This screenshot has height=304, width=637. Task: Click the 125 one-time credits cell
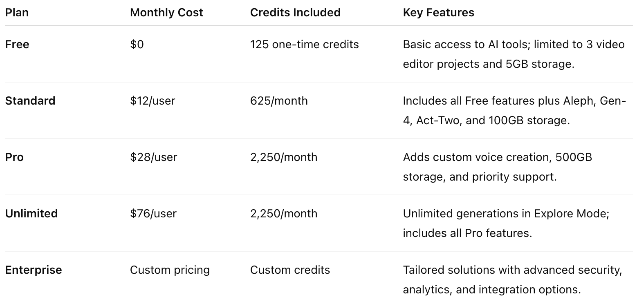tap(304, 44)
